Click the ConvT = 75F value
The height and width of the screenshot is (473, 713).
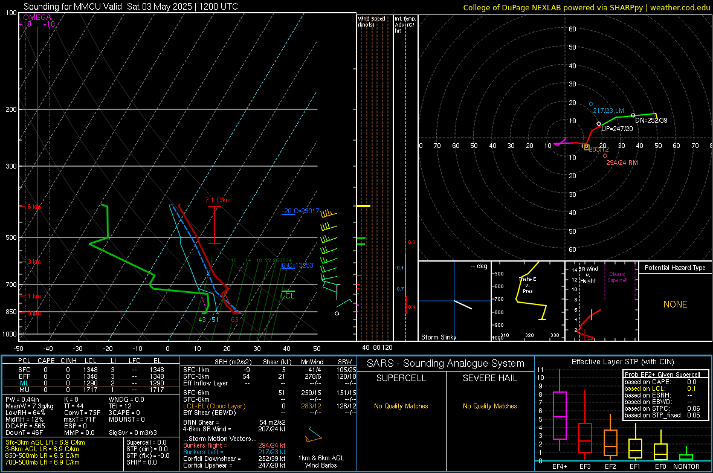82,413
